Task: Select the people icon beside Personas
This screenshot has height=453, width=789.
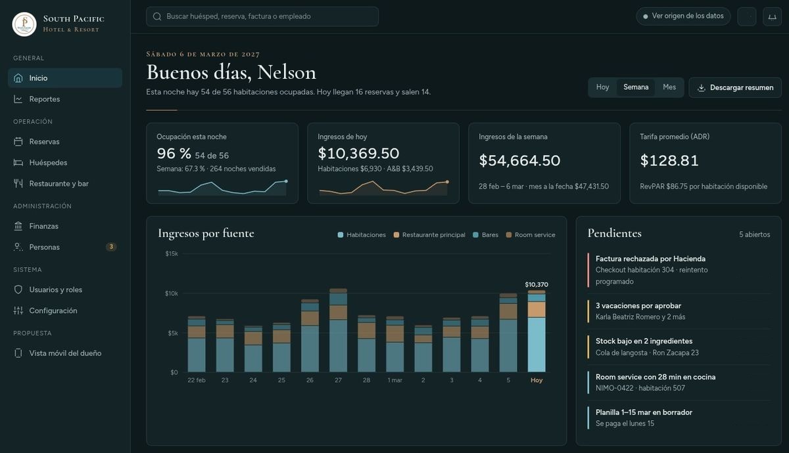Action: (x=18, y=248)
